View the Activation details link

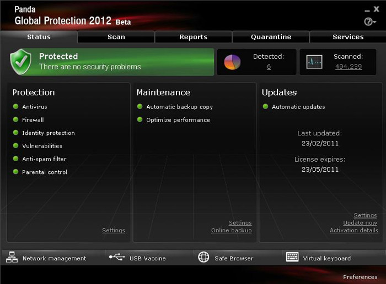pyautogui.click(x=354, y=231)
